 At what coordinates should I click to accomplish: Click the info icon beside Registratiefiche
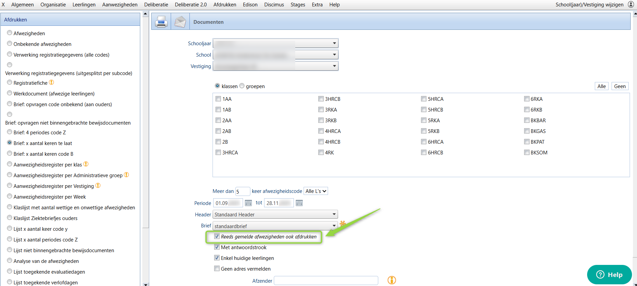[52, 82]
